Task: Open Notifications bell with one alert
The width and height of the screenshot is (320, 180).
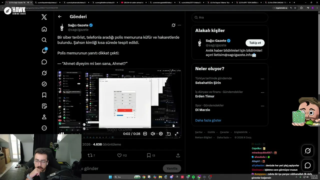Action: pos(44,51)
